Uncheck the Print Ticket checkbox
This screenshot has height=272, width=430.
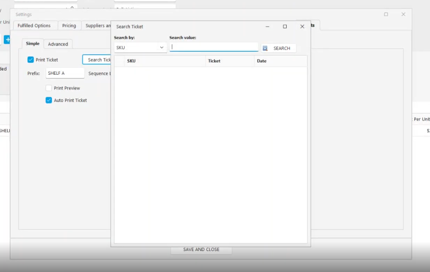coord(31,60)
